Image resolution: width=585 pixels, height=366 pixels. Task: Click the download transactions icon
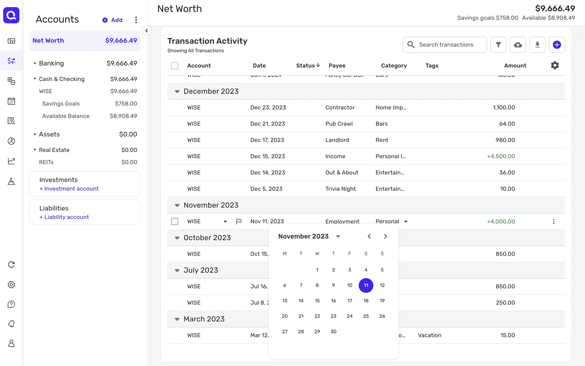click(x=537, y=45)
